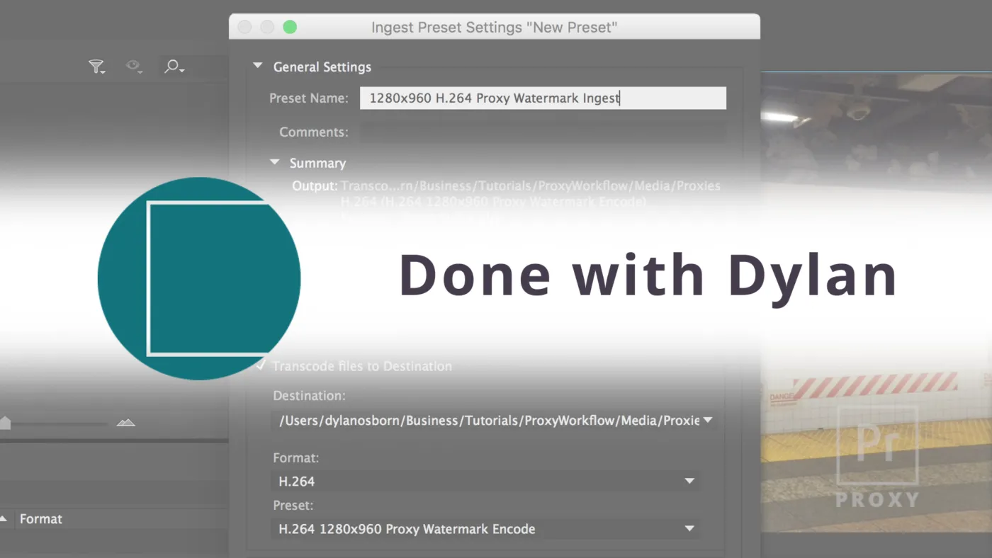Edit the Preset Name field

[x=543, y=98]
